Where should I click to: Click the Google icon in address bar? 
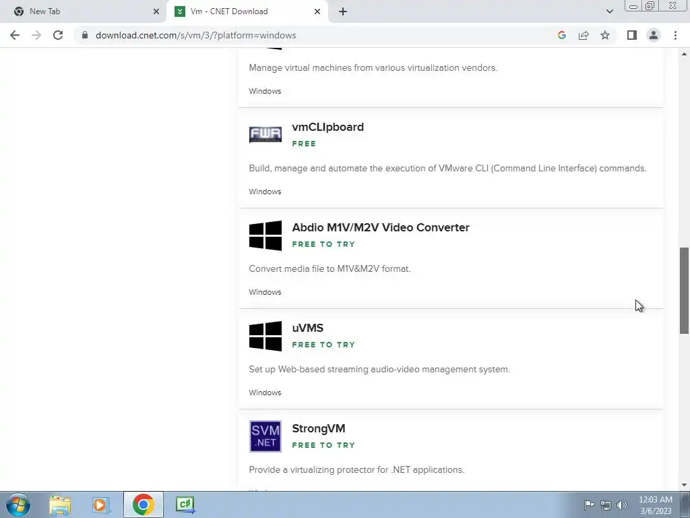pyautogui.click(x=561, y=35)
